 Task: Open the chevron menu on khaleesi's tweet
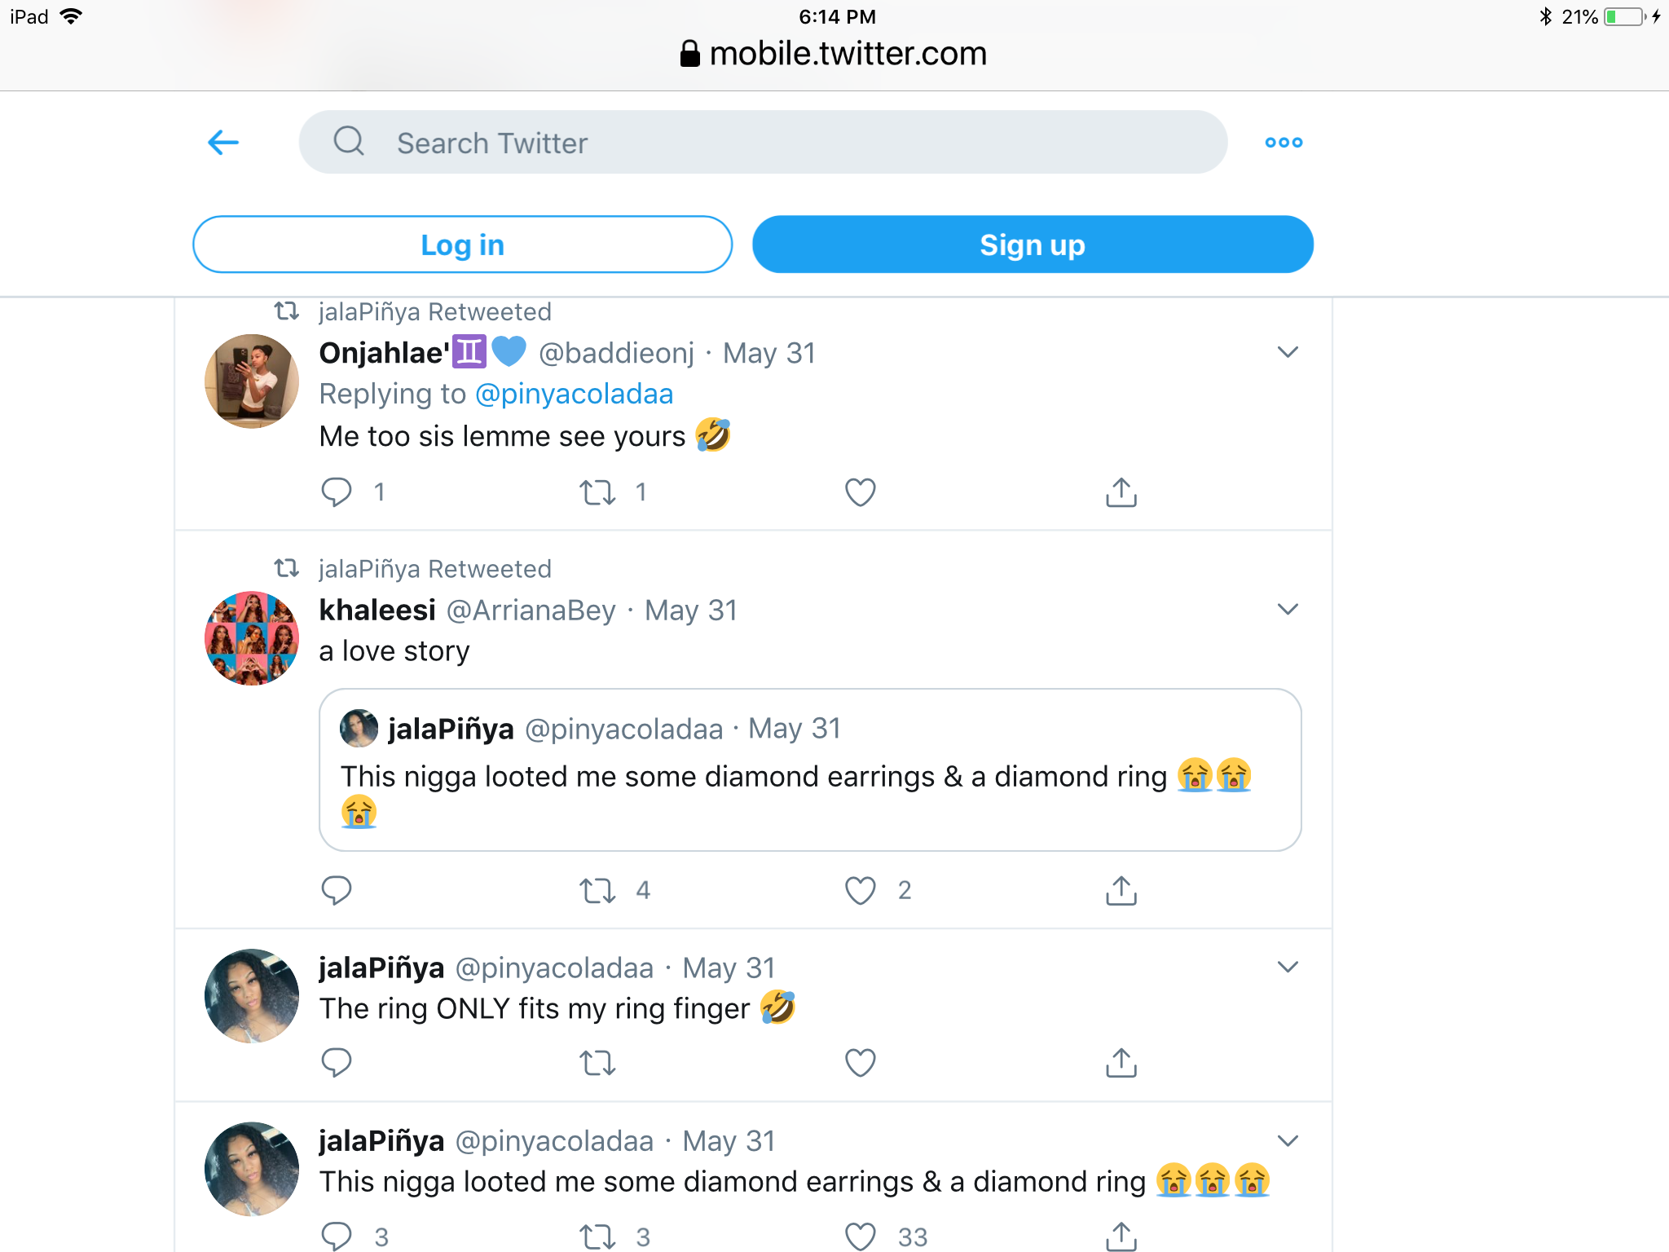(1288, 609)
